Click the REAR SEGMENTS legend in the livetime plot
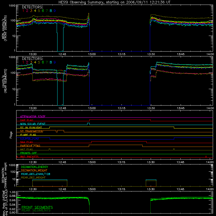This screenshot has width=216, height=216. [36, 210]
